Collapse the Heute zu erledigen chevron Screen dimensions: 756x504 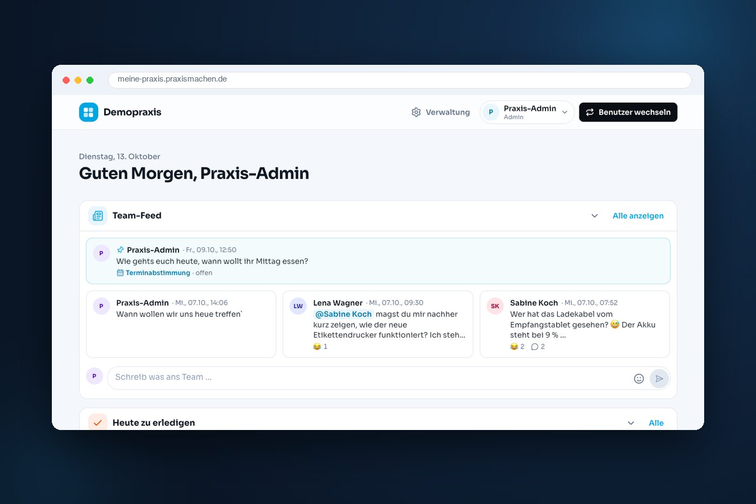(631, 423)
